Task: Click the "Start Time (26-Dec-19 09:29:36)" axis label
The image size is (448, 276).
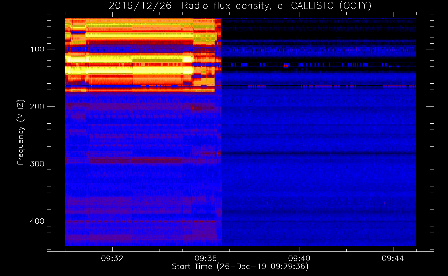Action: point(240,267)
